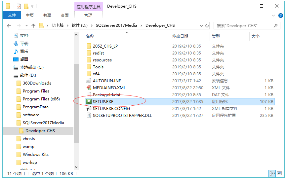Select the 应用程序工具 contextual tab
Viewport: 287px width, 179px height.
click(89, 7)
